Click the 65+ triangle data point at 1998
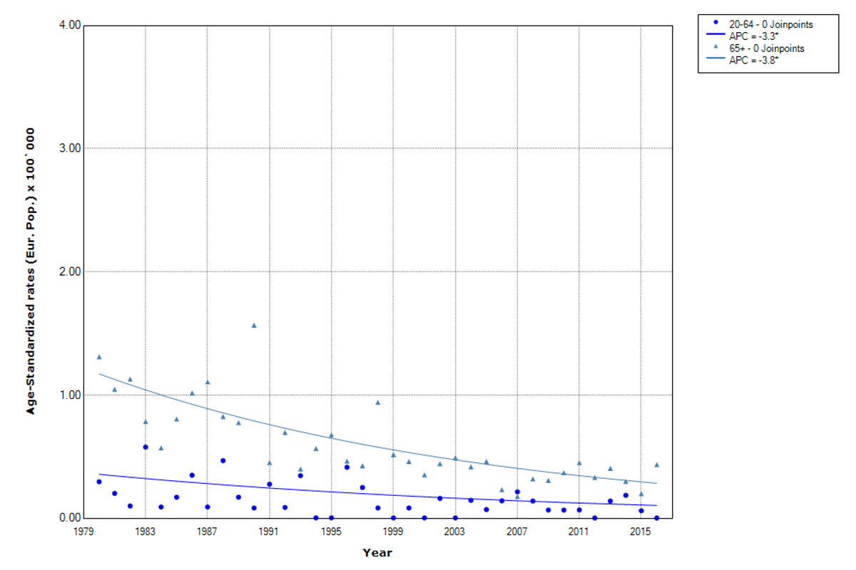The height and width of the screenshot is (570, 856). pyautogui.click(x=378, y=403)
